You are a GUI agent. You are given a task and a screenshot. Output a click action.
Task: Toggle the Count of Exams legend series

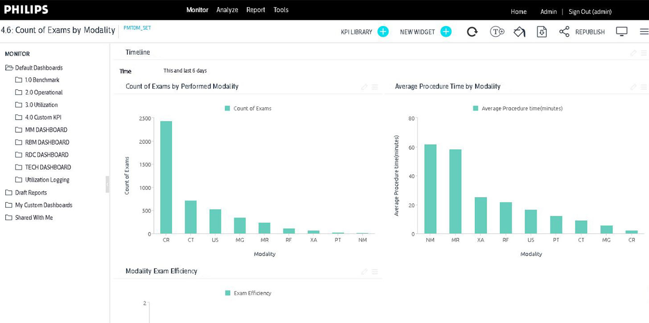pos(248,108)
